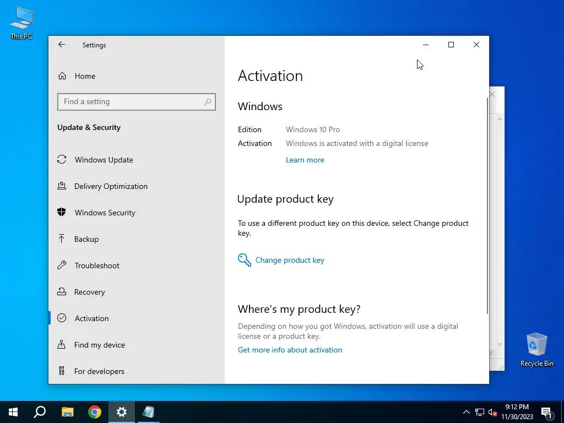Image resolution: width=564 pixels, height=423 pixels.
Task: Click the Activation checkmark circle icon
Action: pyautogui.click(x=62, y=318)
